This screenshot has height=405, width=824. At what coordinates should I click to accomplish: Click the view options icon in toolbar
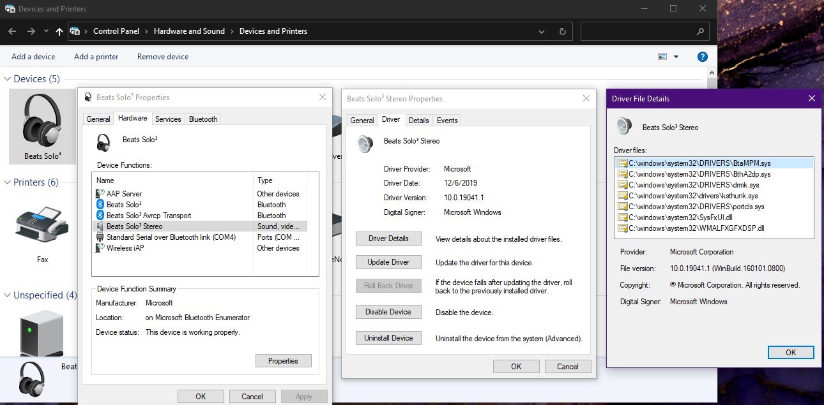point(662,57)
